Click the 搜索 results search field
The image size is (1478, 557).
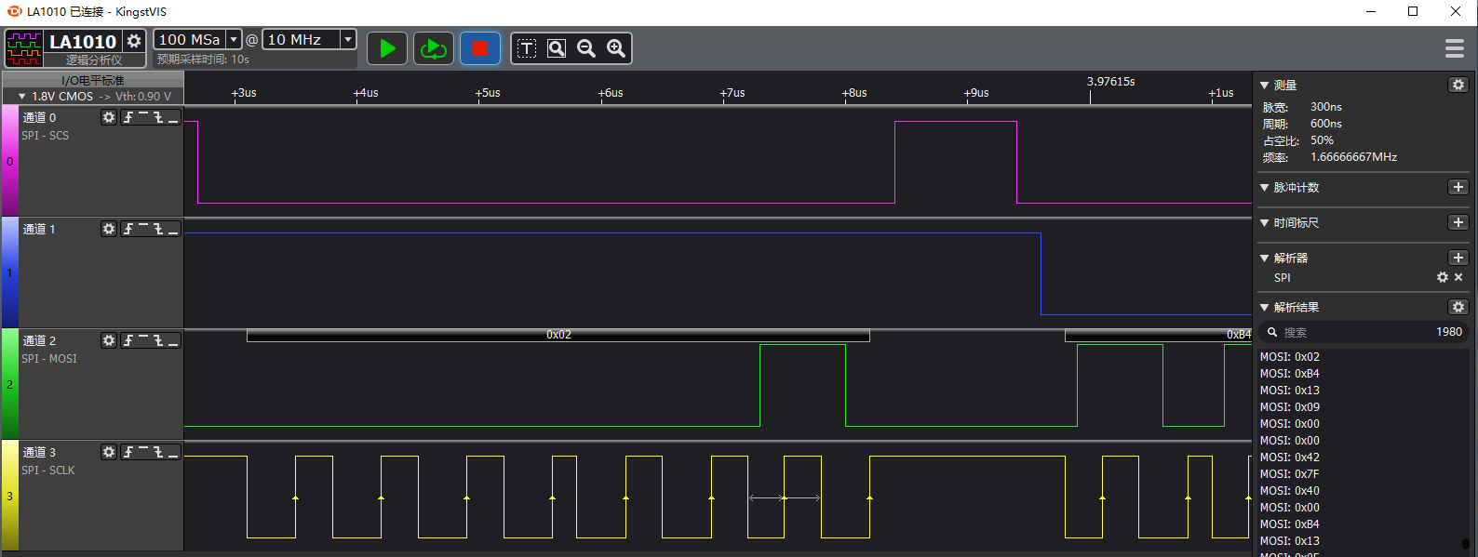(1363, 332)
